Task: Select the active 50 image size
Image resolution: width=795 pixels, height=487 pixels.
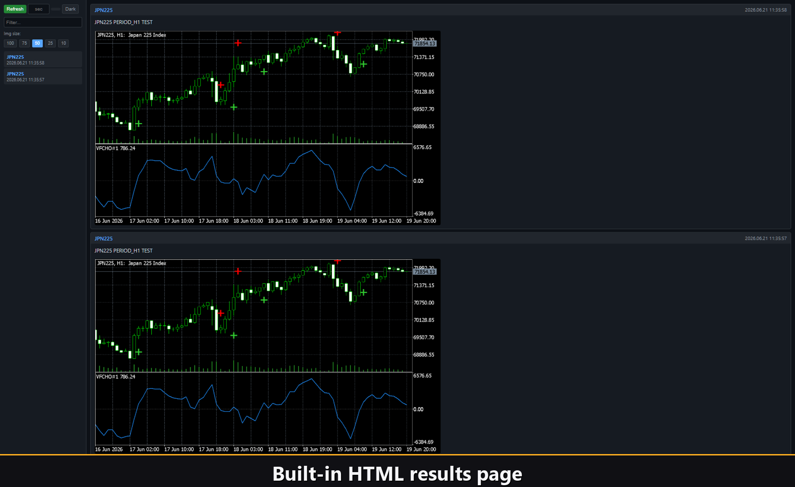Action: pos(37,43)
